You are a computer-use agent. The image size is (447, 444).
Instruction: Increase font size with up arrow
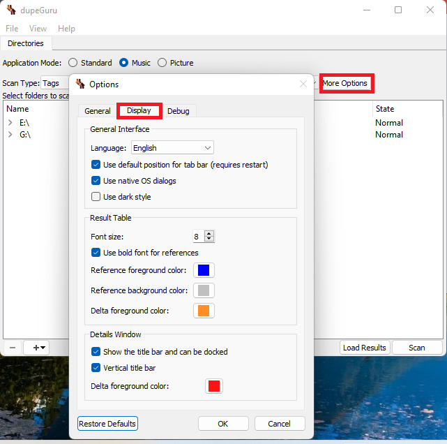click(209, 233)
